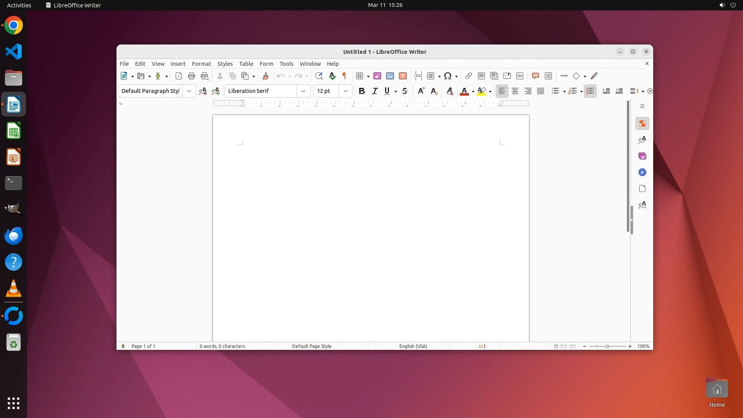Open the Format menu

point(201,64)
